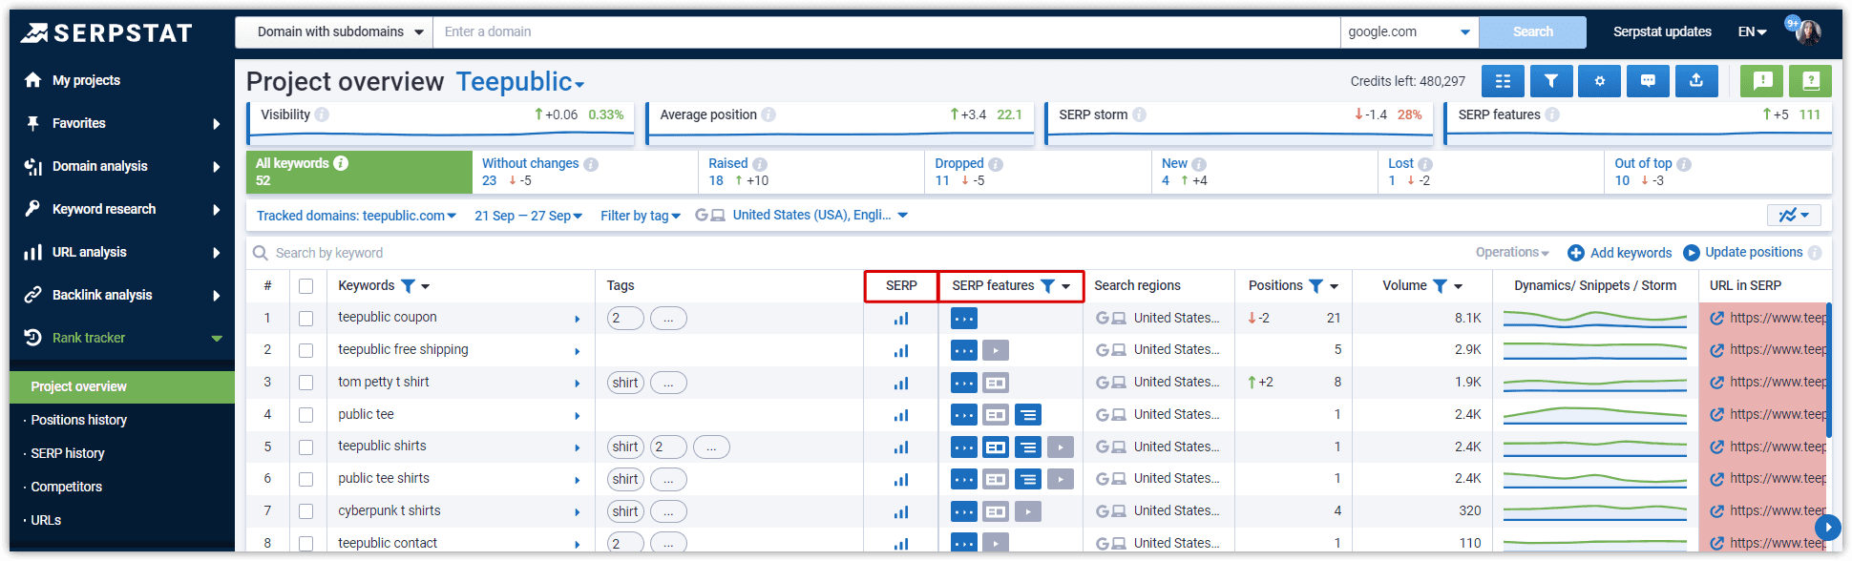Open the Filter by tag dropdown
The image size is (1852, 561).
click(x=641, y=217)
